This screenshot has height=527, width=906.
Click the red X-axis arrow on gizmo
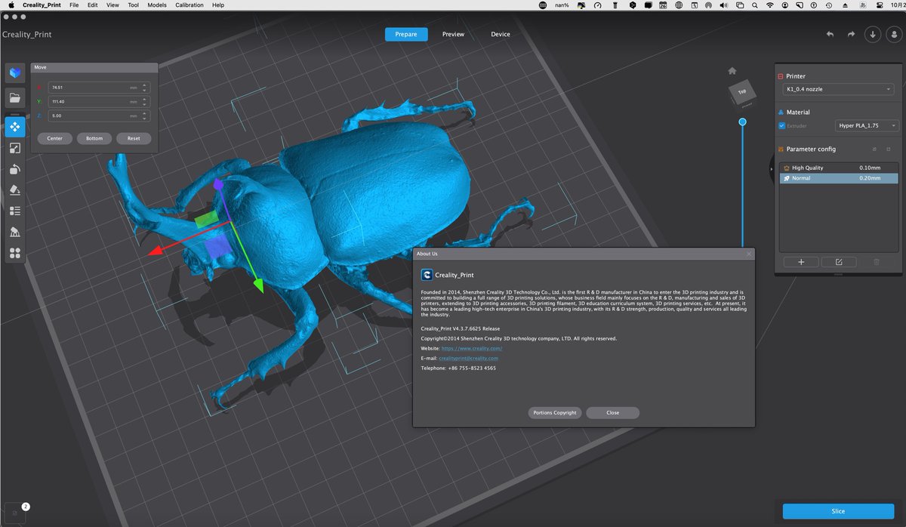(156, 251)
